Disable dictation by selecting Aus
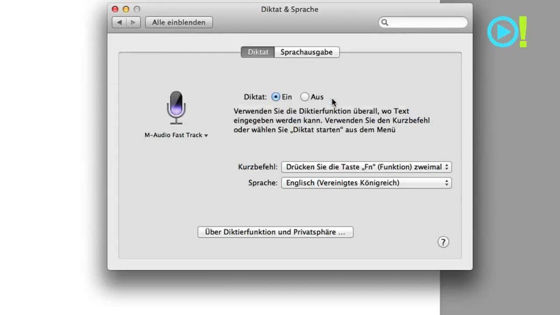The image size is (560, 315). pyautogui.click(x=305, y=97)
